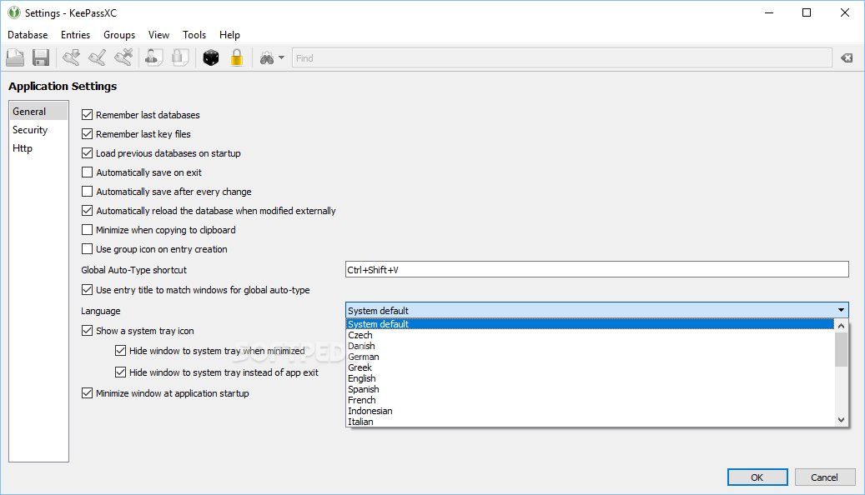
Task: Open the Database menu
Action: click(28, 35)
